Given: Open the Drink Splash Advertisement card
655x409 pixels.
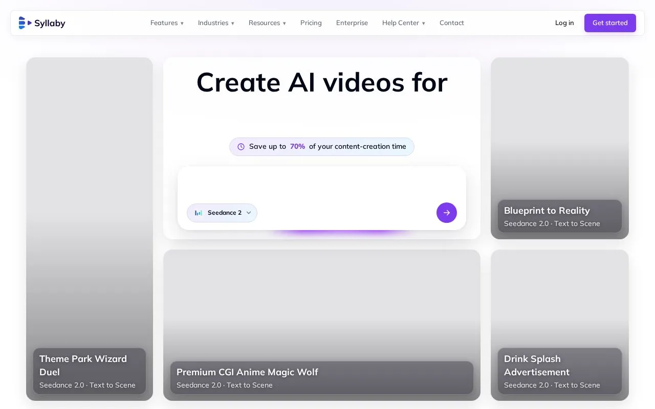Looking at the screenshot, I should (560, 325).
